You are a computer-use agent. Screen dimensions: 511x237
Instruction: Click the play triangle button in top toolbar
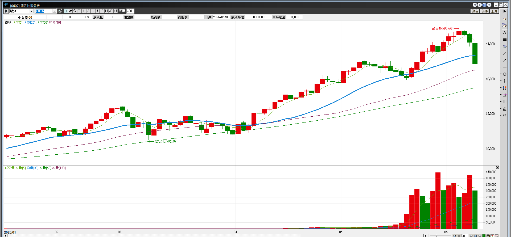point(6,11)
